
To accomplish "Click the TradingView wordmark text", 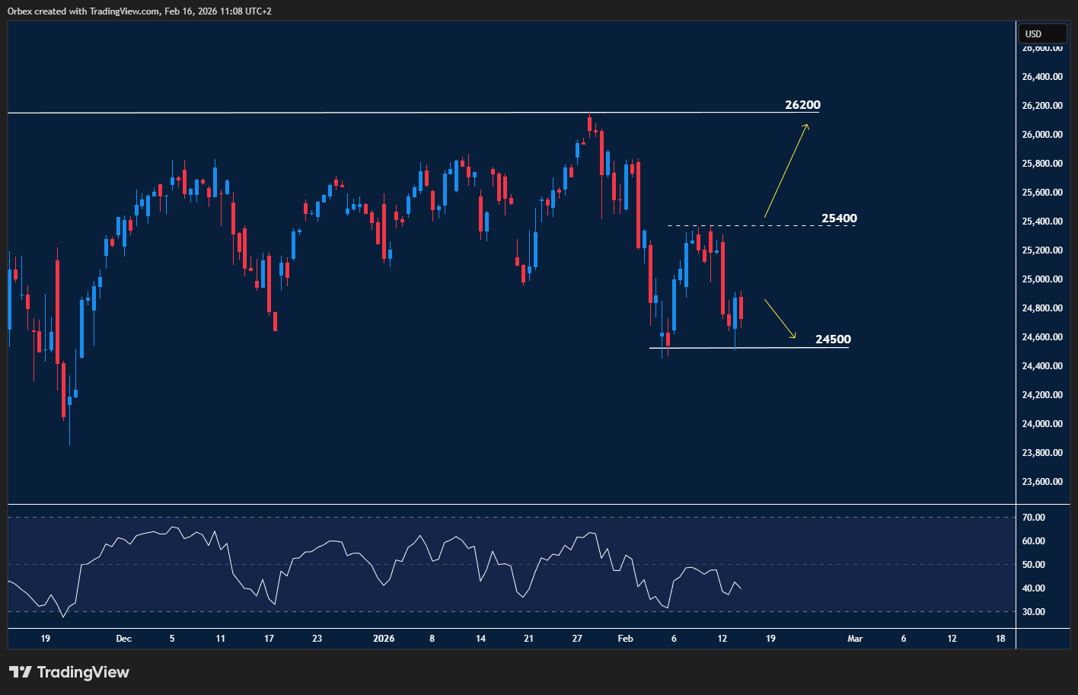I will 83,672.
